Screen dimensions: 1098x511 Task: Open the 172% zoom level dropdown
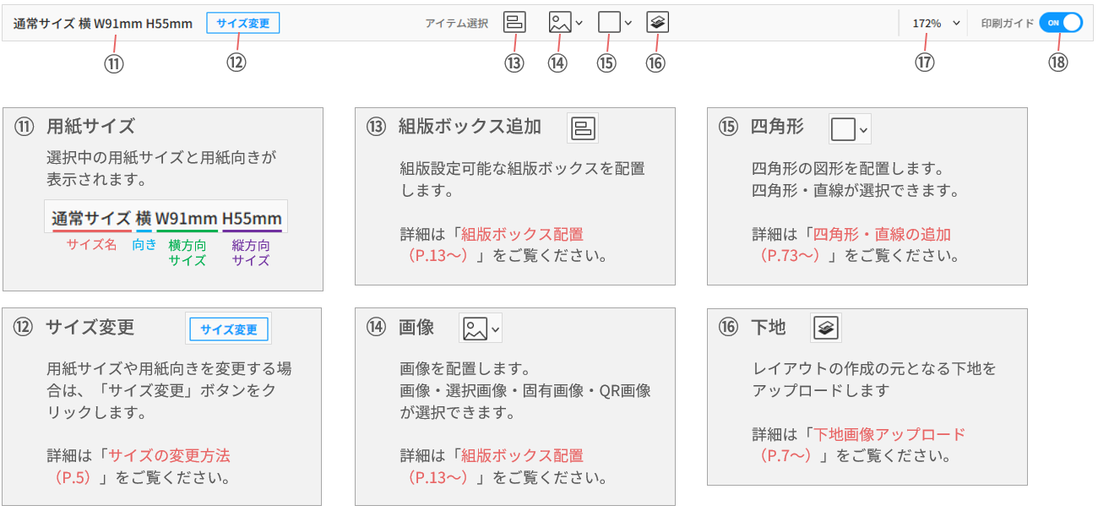click(x=937, y=24)
